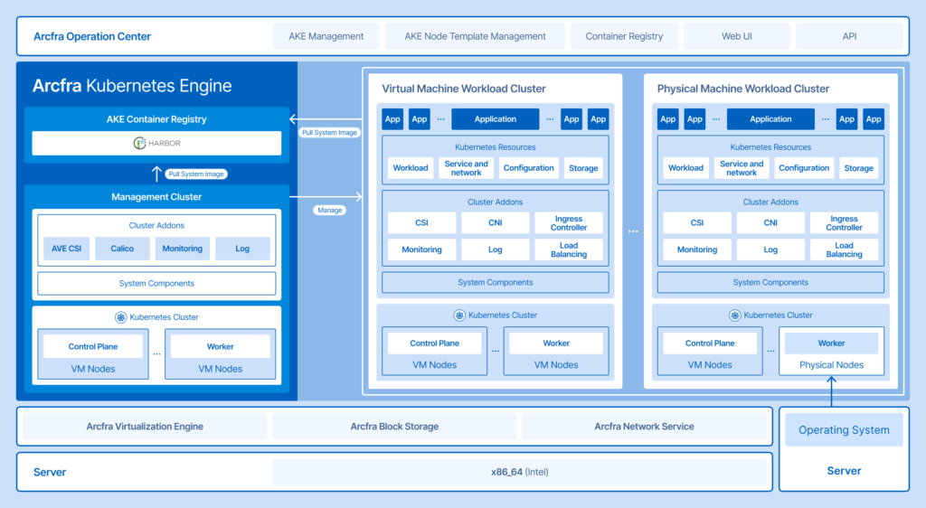
Task: Click the x86_64 (Intel) server bar
Action: pos(519,472)
